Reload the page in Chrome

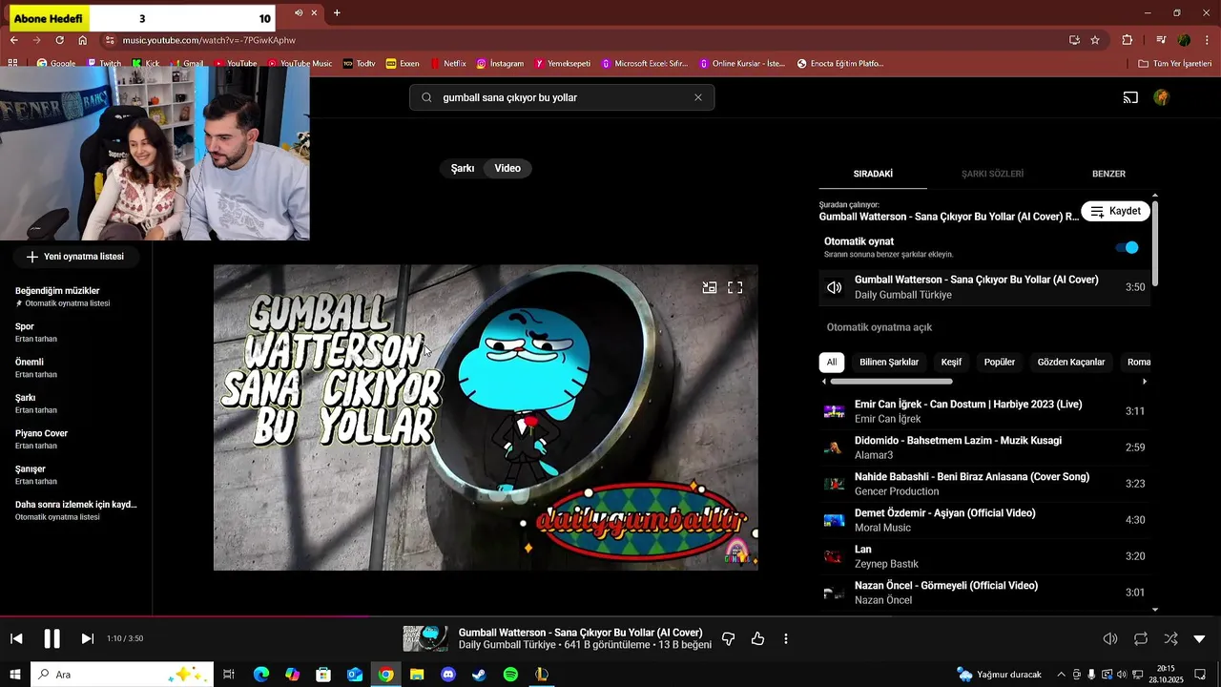pos(59,40)
